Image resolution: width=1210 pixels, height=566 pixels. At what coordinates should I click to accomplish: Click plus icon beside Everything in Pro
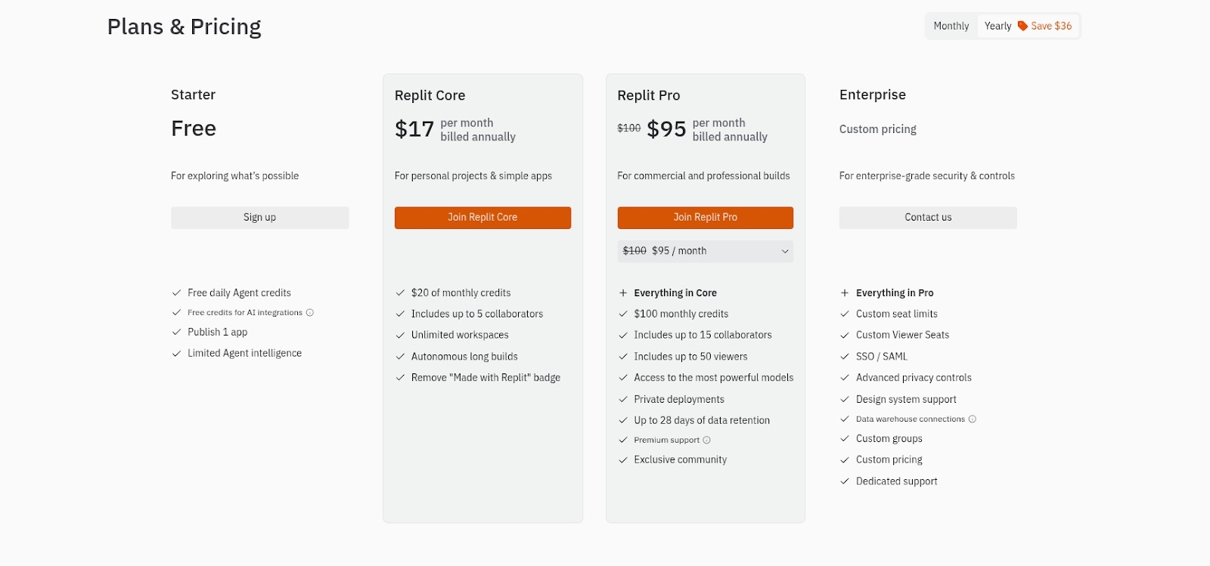click(x=845, y=292)
